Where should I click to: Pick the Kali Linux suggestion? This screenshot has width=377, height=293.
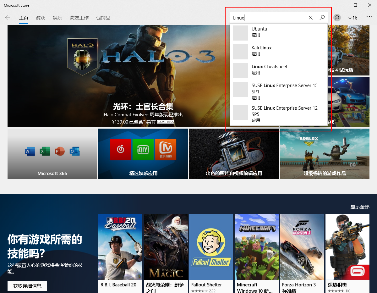(279, 52)
